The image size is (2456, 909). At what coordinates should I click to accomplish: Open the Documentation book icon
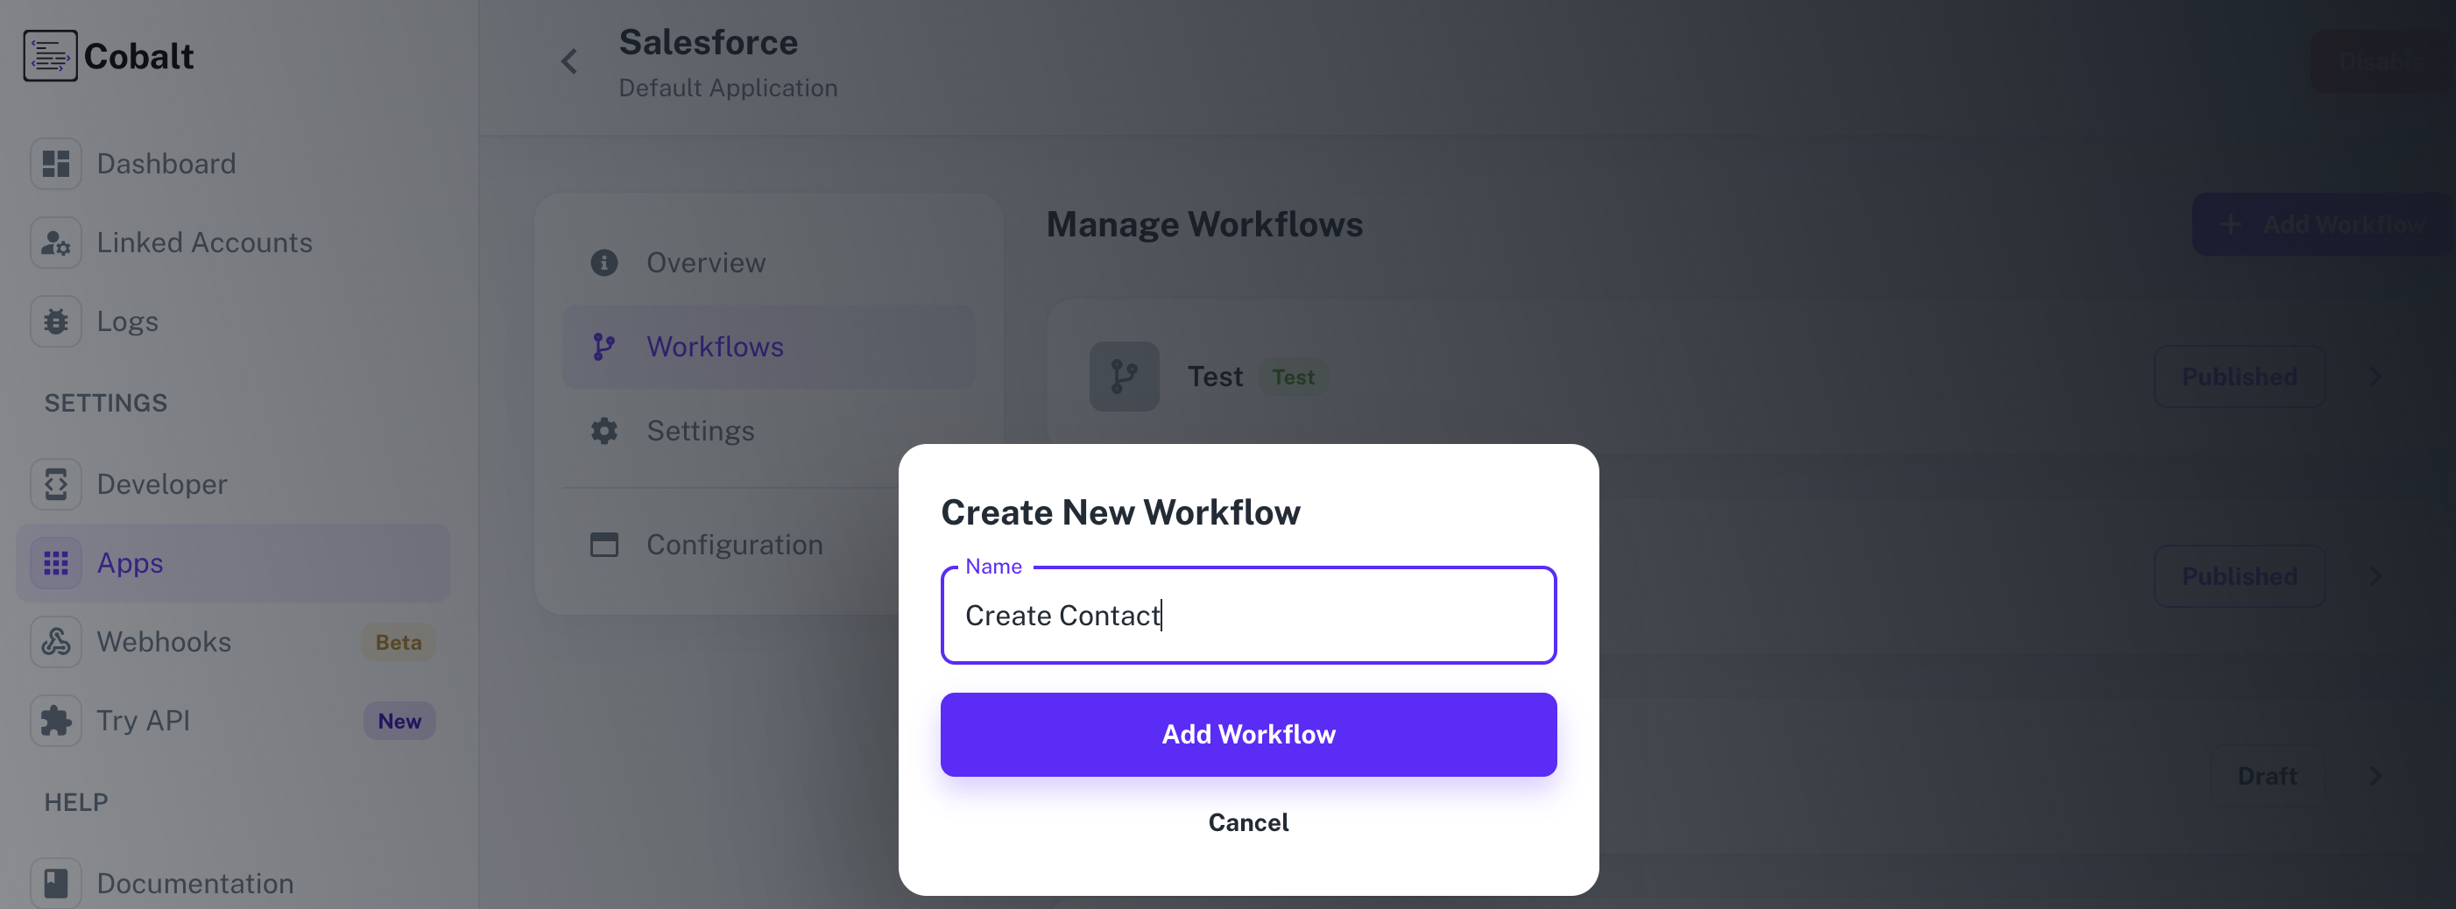[x=54, y=883]
